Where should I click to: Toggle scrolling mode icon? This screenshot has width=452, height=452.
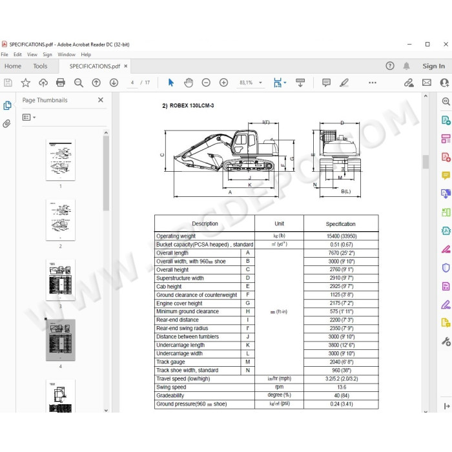(x=300, y=83)
